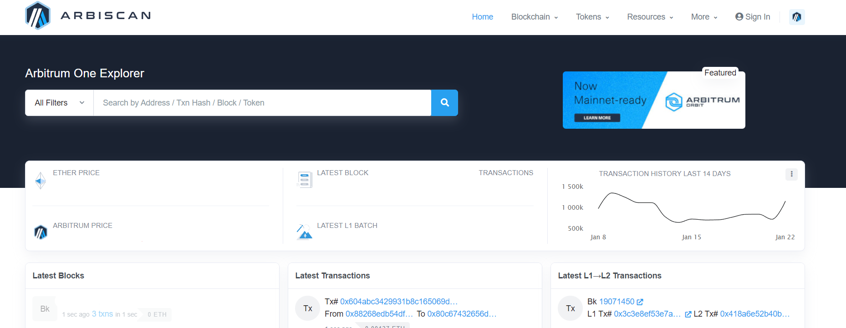
Task: Click the transaction history line chart
Action: pyautogui.click(x=692, y=207)
